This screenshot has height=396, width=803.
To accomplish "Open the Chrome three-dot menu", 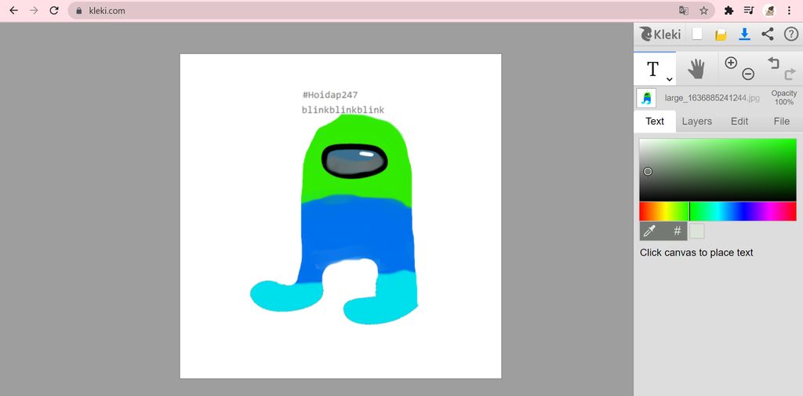I will (x=789, y=10).
